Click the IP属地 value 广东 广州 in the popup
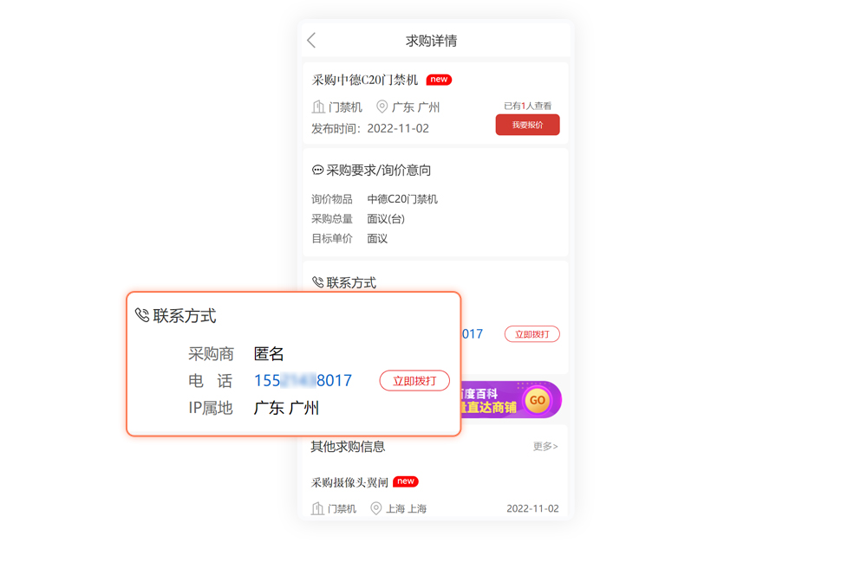 click(286, 408)
